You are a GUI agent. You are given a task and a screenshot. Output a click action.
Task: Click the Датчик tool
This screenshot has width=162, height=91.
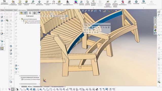pyautogui.click(x=53, y=2)
